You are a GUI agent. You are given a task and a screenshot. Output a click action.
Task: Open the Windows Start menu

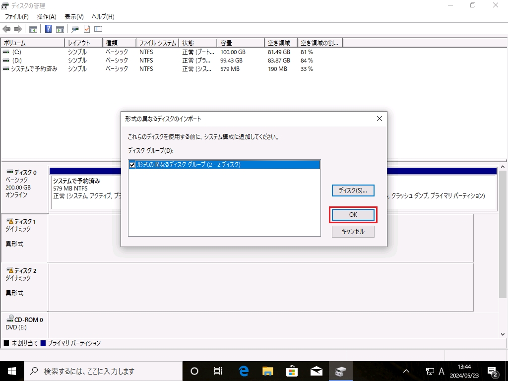(12, 371)
